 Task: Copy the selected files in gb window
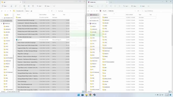click(x=16, y=6)
